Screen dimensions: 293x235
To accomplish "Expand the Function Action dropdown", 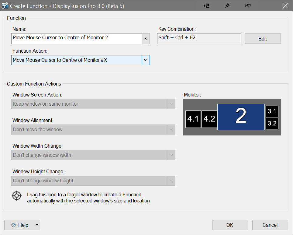I will tap(146, 60).
